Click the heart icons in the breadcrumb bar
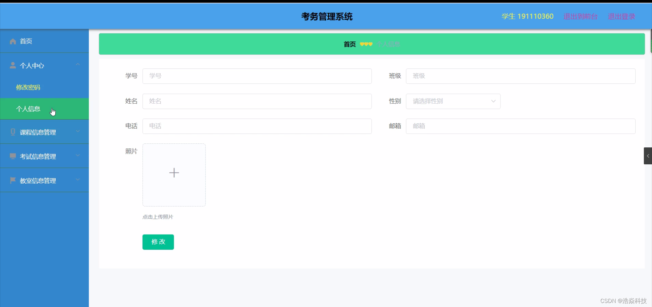 point(366,44)
